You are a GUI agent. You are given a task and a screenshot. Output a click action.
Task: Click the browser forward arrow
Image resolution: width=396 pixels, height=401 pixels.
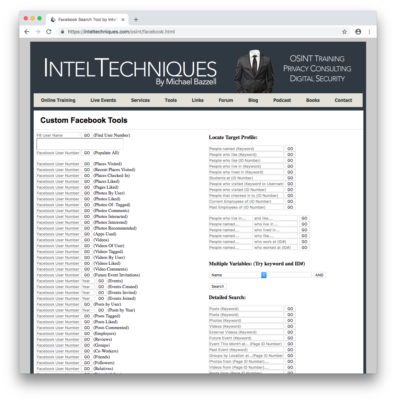(x=38, y=32)
